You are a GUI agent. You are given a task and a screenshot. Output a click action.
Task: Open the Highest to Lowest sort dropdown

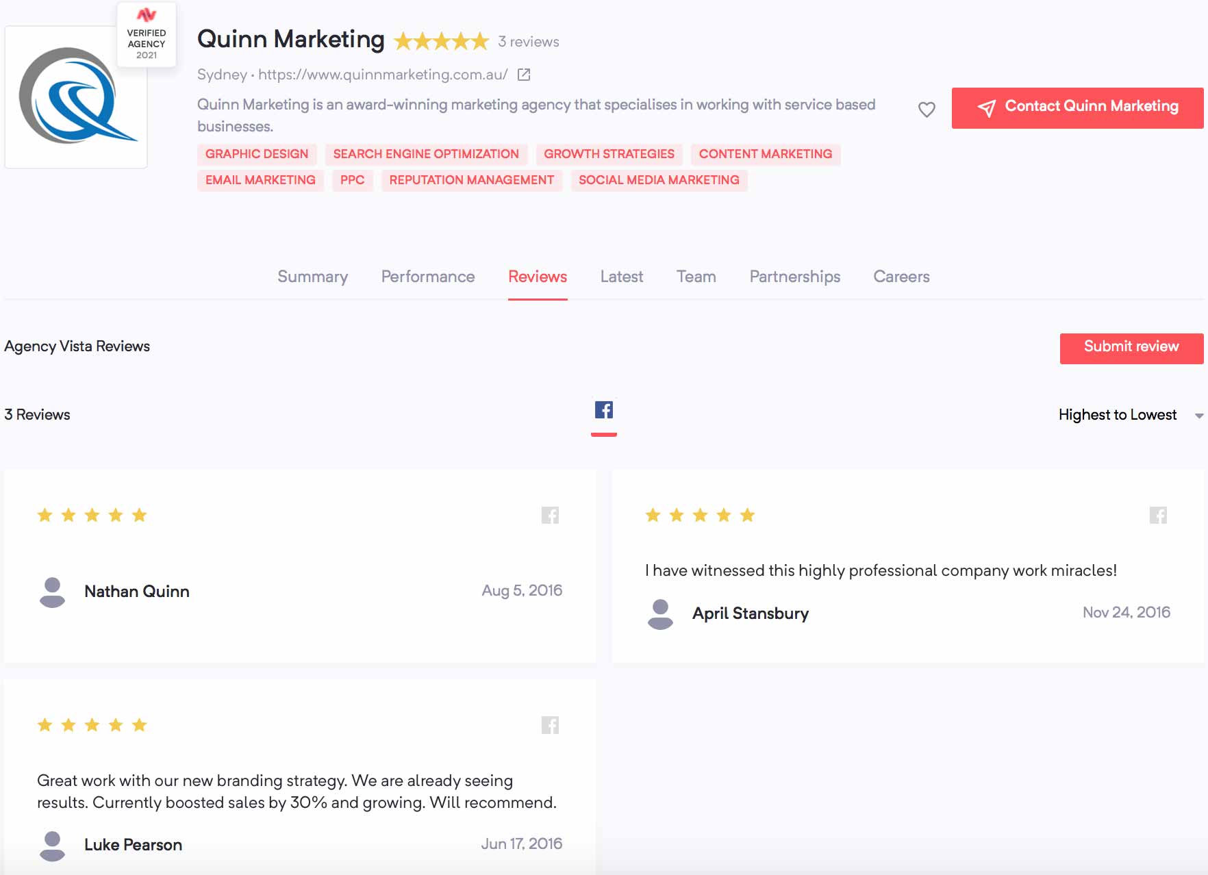(1130, 415)
